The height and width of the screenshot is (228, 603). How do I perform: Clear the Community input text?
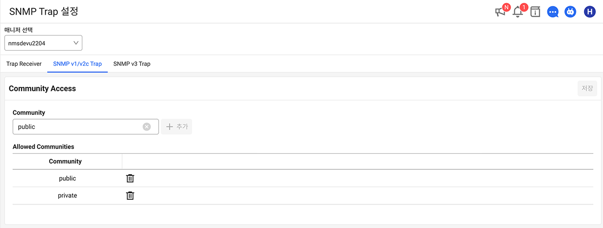click(x=147, y=127)
